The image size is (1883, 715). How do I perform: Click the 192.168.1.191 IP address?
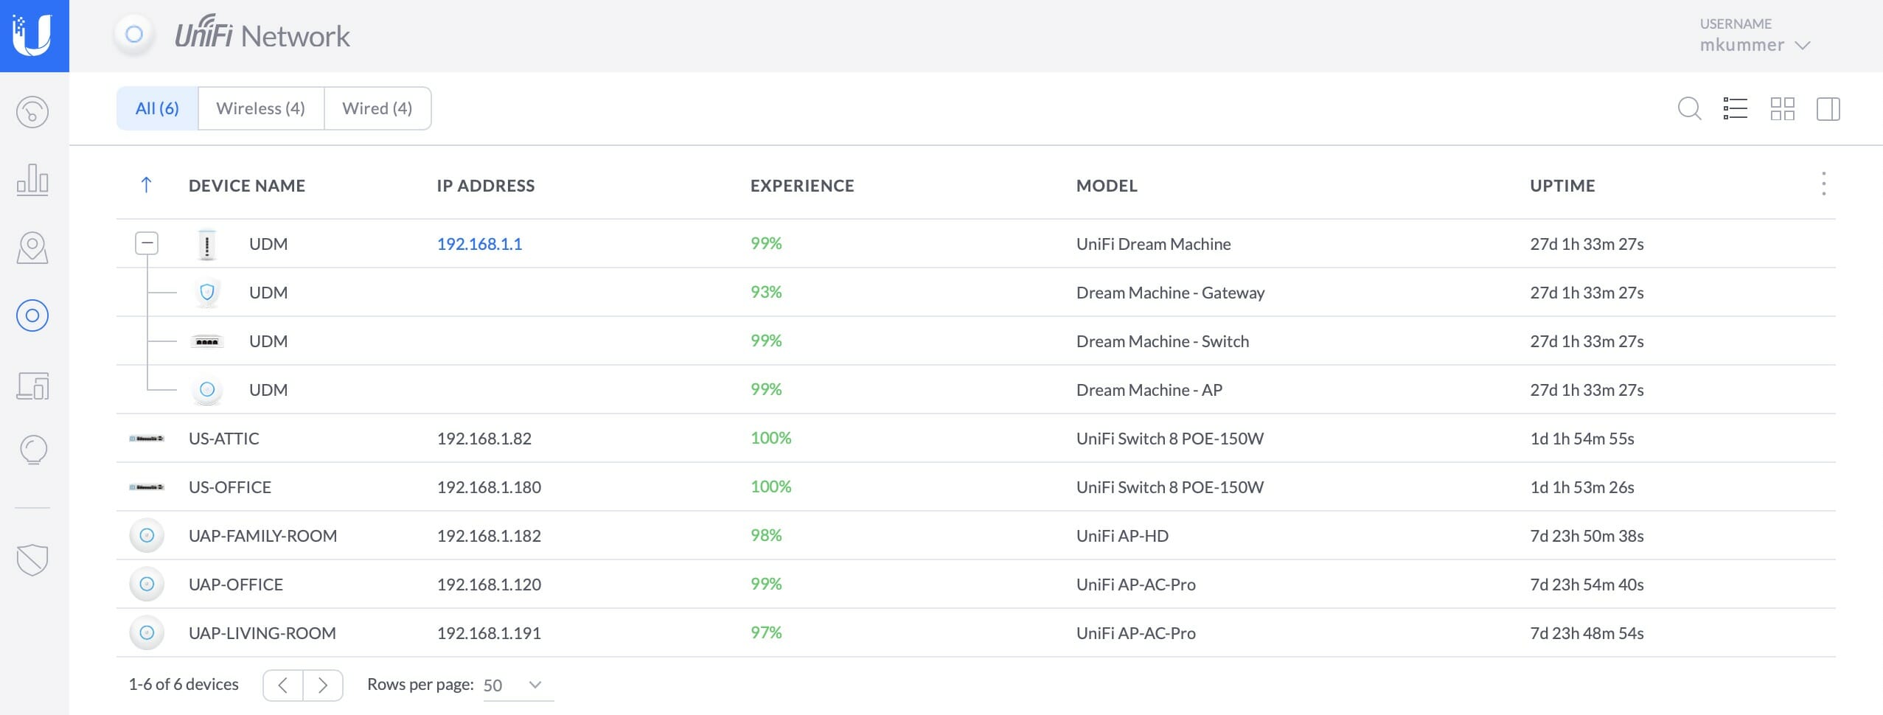489,633
